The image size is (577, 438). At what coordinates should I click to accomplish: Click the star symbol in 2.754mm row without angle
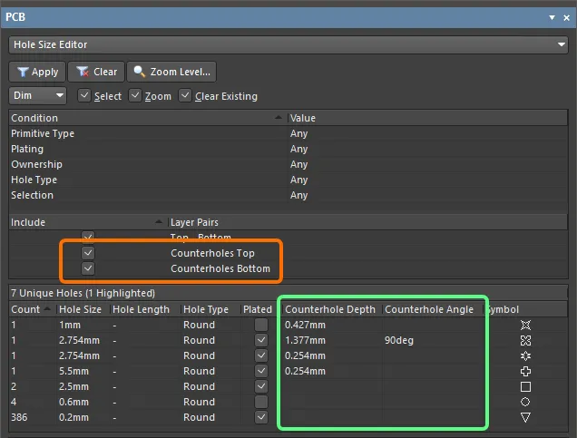tap(525, 355)
